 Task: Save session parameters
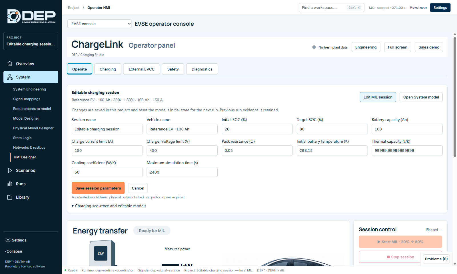point(98,188)
